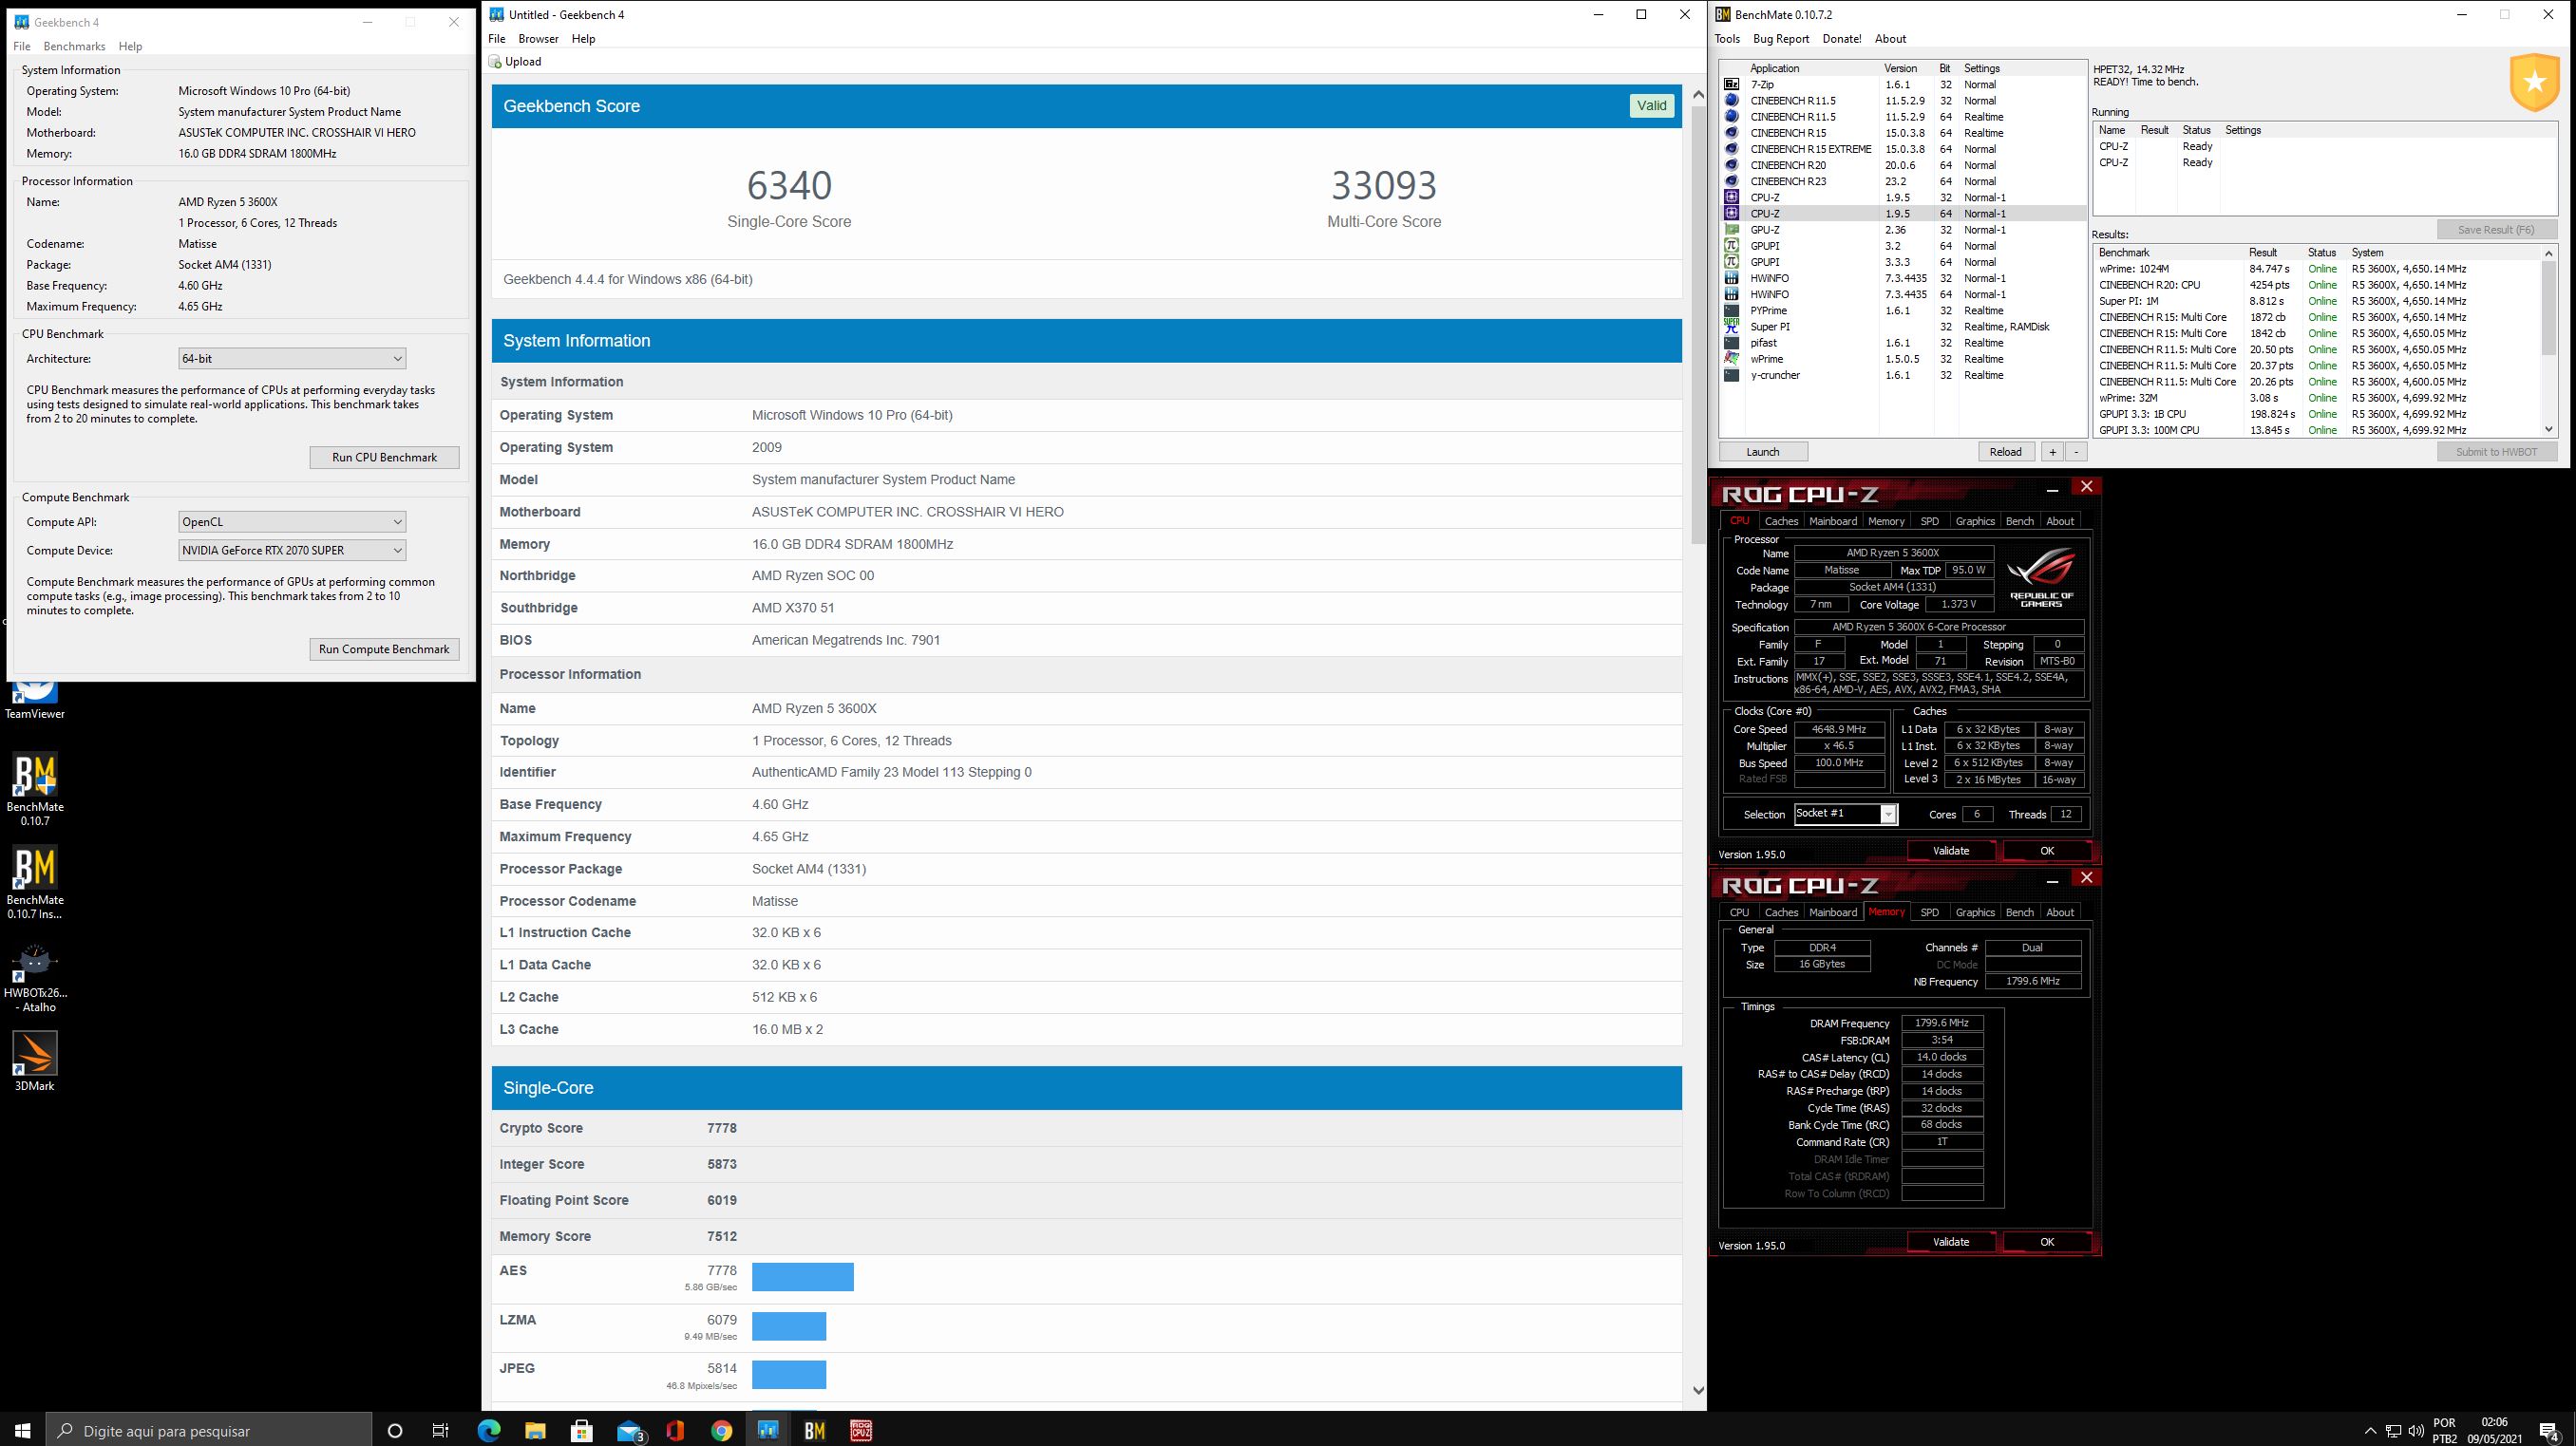Image resolution: width=2576 pixels, height=1446 pixels.
Task: Open the Compute API OpenCL dropdown
Action: click(292, 521)
